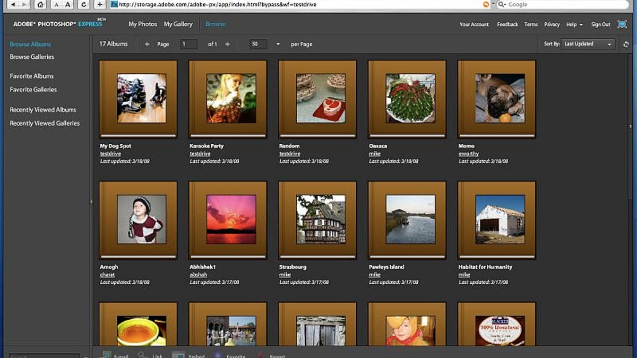Select Browse Albums in sidebar

tap(30, 45)
